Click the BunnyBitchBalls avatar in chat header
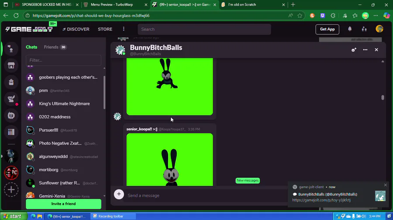 (121, 50)
